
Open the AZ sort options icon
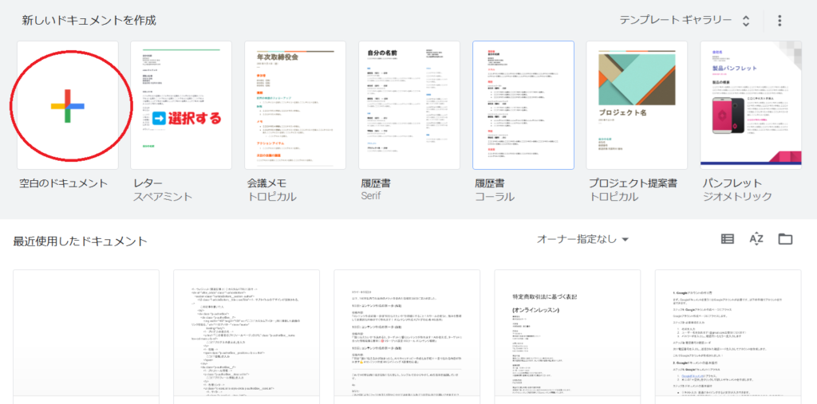756,239
